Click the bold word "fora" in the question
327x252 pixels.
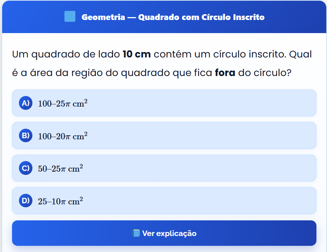pyautogui.click(x=225, y=72)
